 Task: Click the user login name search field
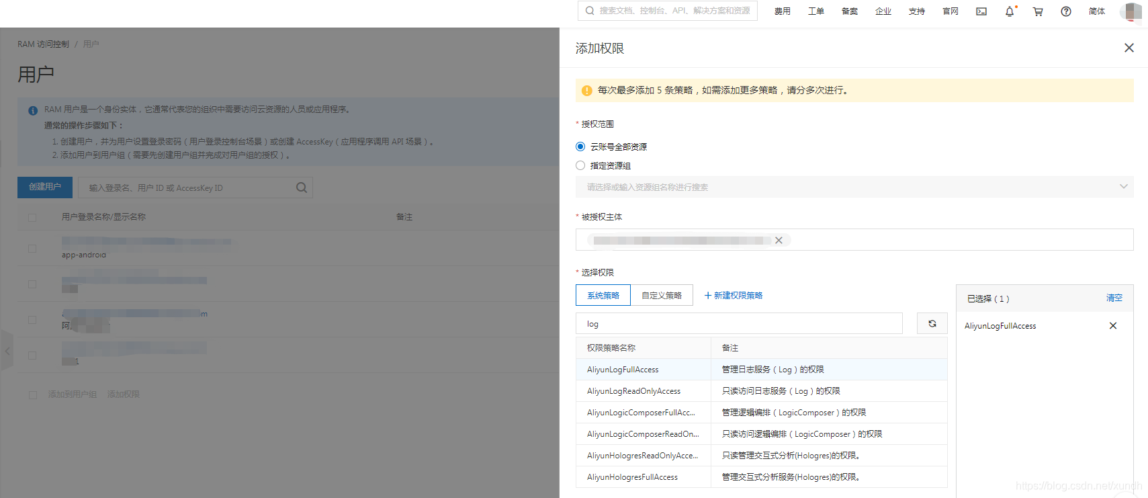[x=195, y=188]
